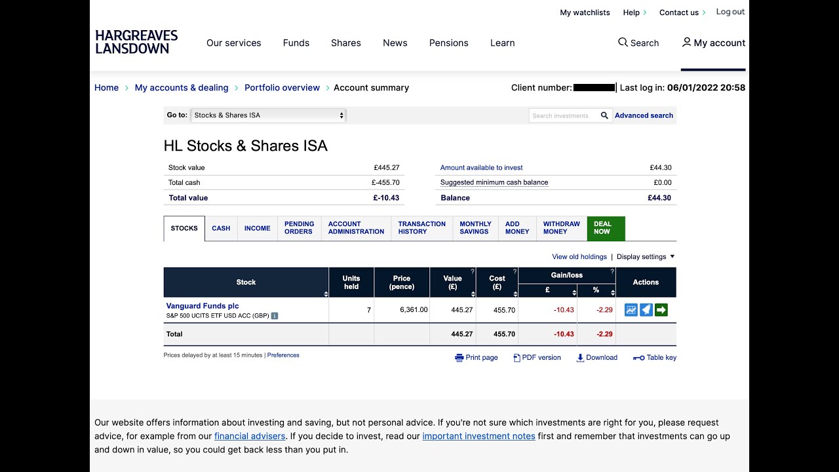Click the info icon beside S&P 500 UCITS ETF
Viewport: 839px width, 472px height.
[275, 316]
